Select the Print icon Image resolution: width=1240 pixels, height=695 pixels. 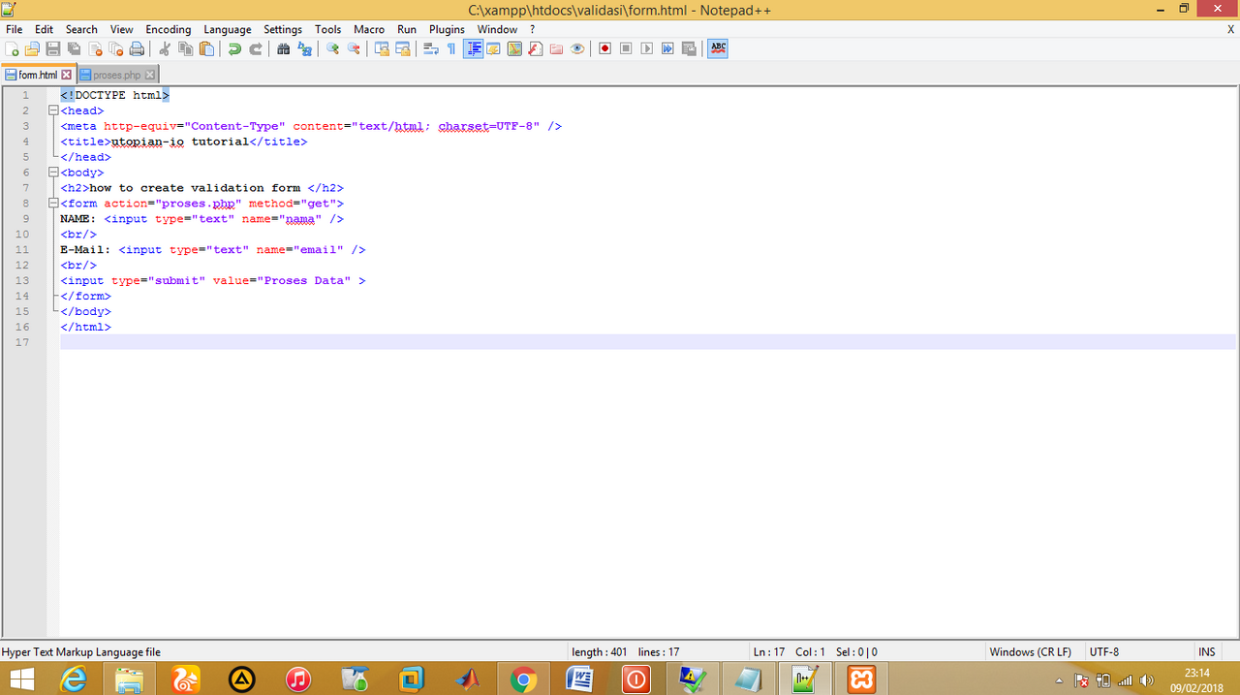(137, 47)
